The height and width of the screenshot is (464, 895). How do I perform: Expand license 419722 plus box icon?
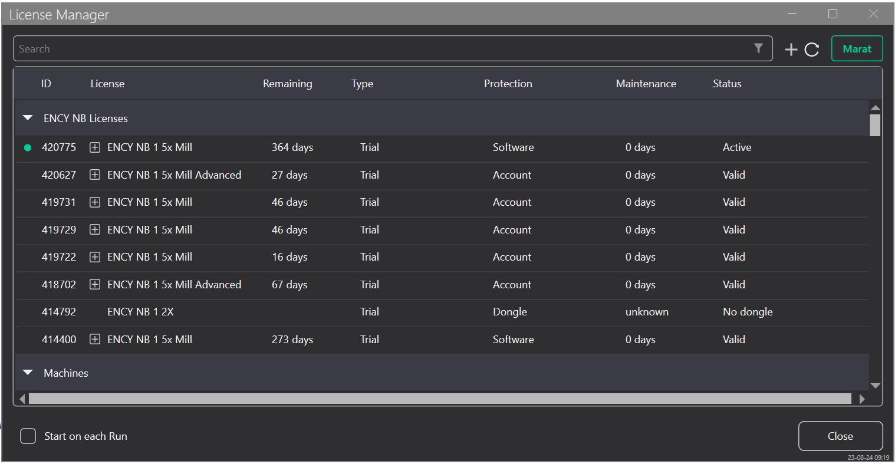pyautogui.click(x=95, y=257)
